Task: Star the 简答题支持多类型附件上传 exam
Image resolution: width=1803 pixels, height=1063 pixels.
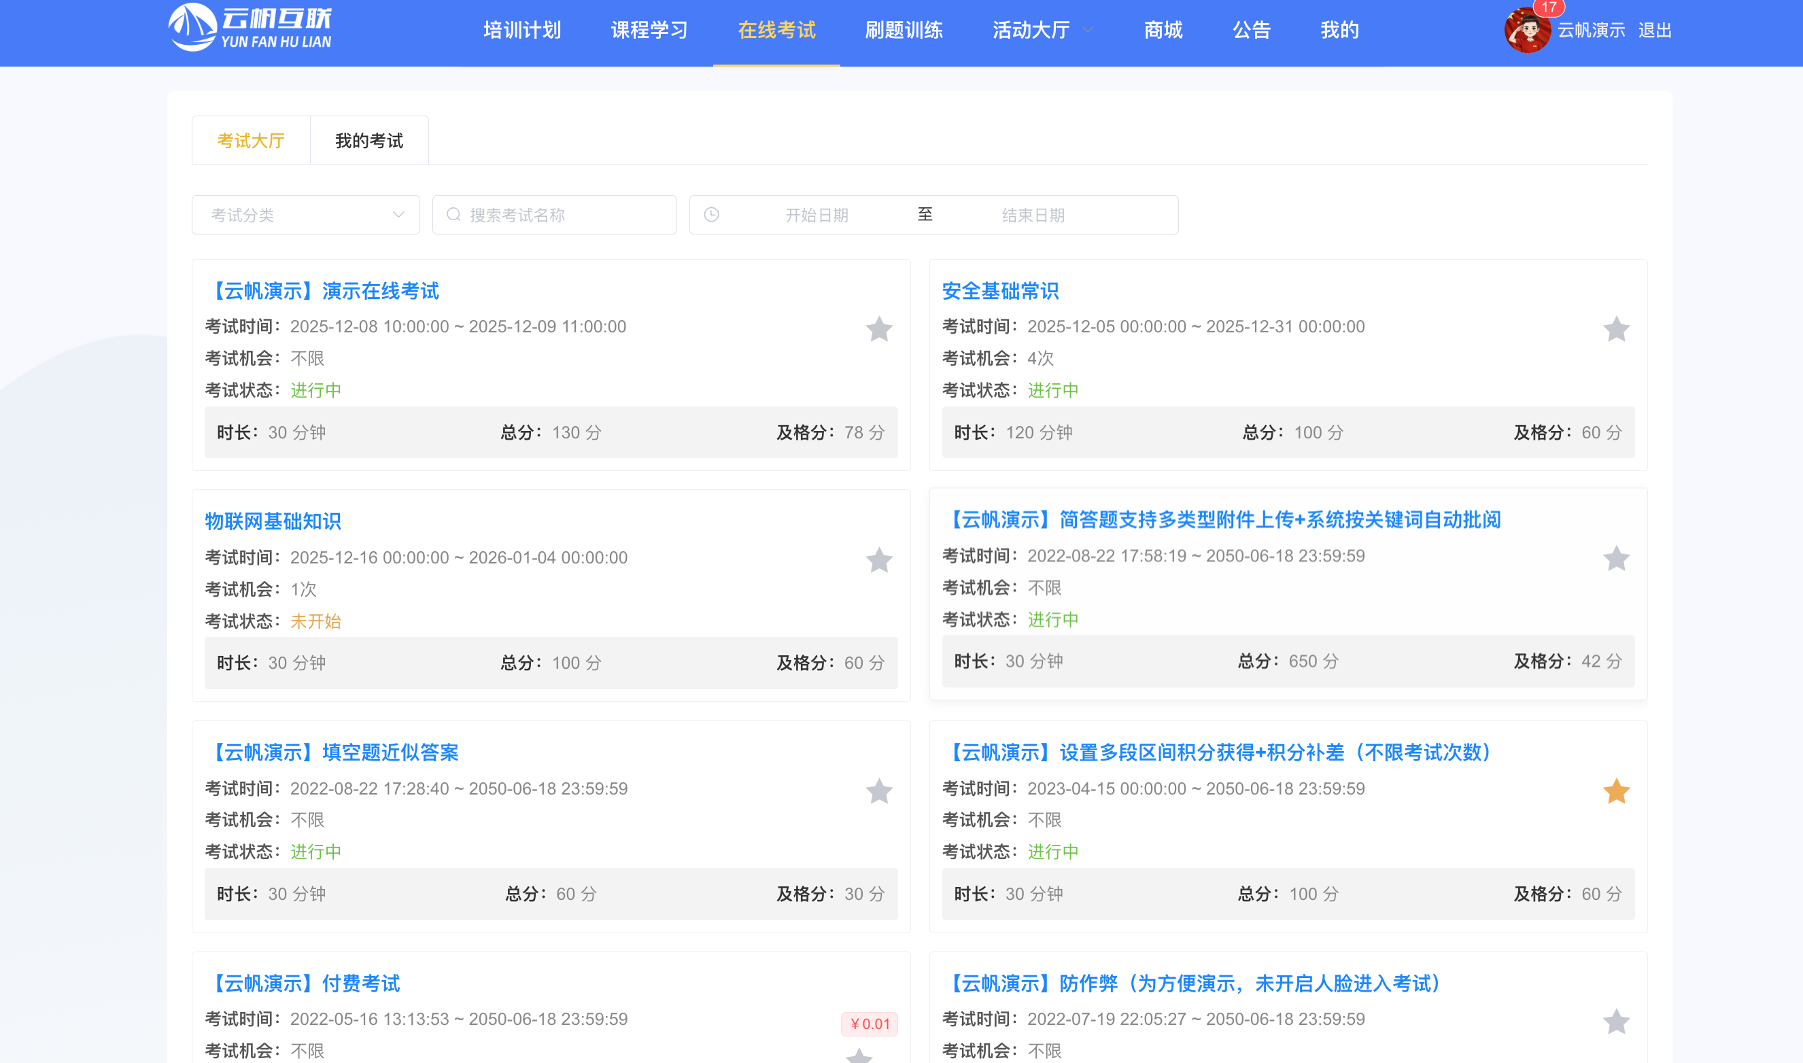Action: pyautogui.click(x=1615, y=559)
